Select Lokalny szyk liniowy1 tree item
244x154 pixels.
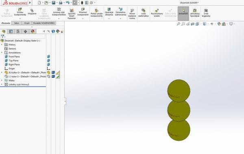17,85
